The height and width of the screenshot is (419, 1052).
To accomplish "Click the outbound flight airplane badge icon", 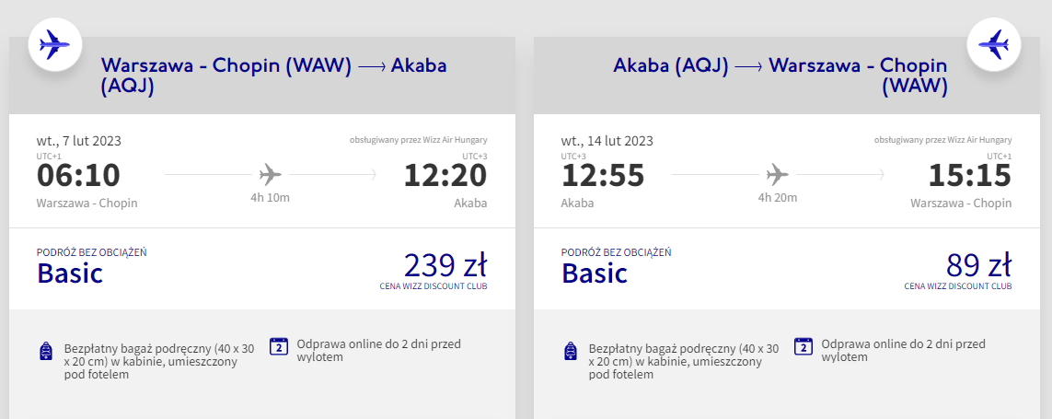I will 55,46.
